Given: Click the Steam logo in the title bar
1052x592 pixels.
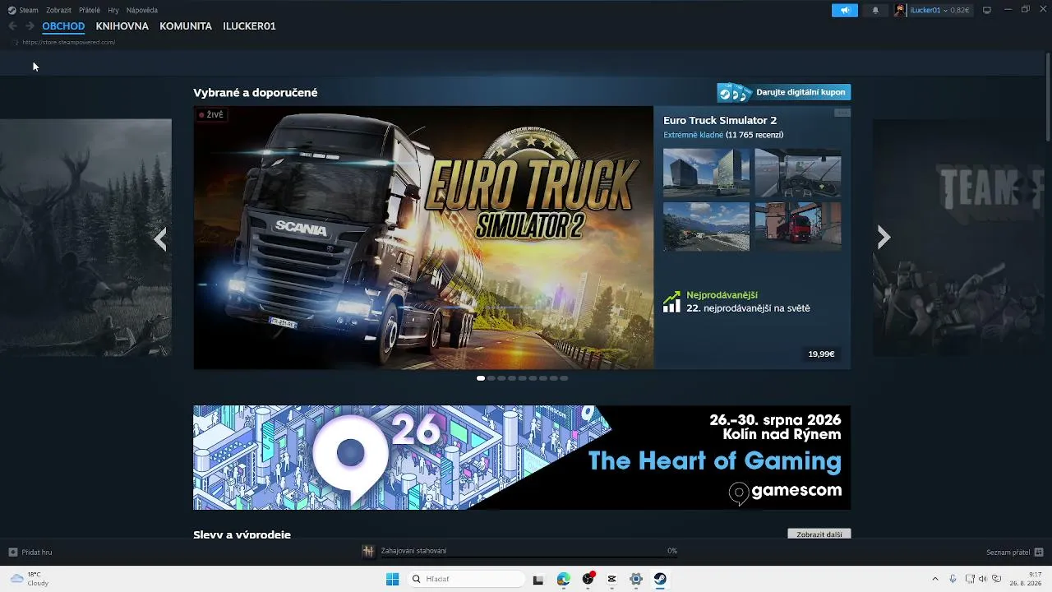Looking at the screenshot, I should click(x=12, y=10).
